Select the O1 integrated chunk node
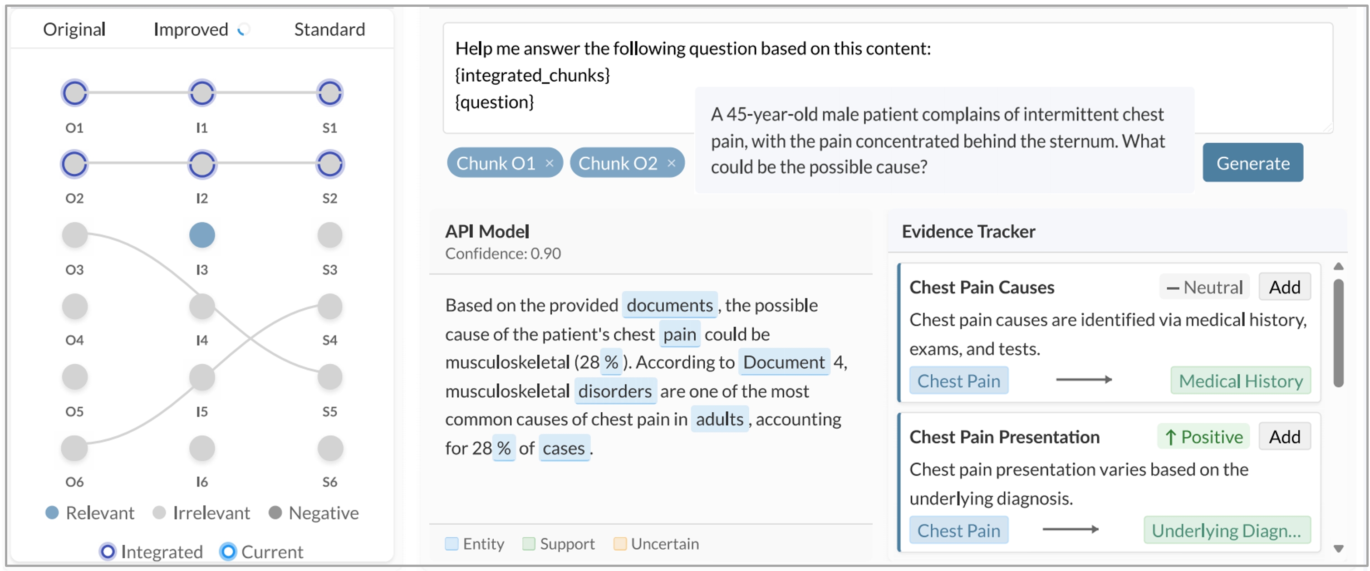 pos(74,93)
